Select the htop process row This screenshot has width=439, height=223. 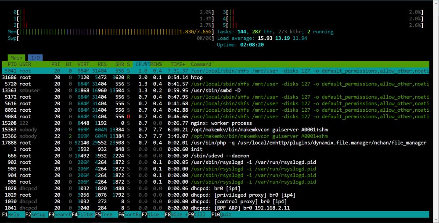click(x=216, y=78)
